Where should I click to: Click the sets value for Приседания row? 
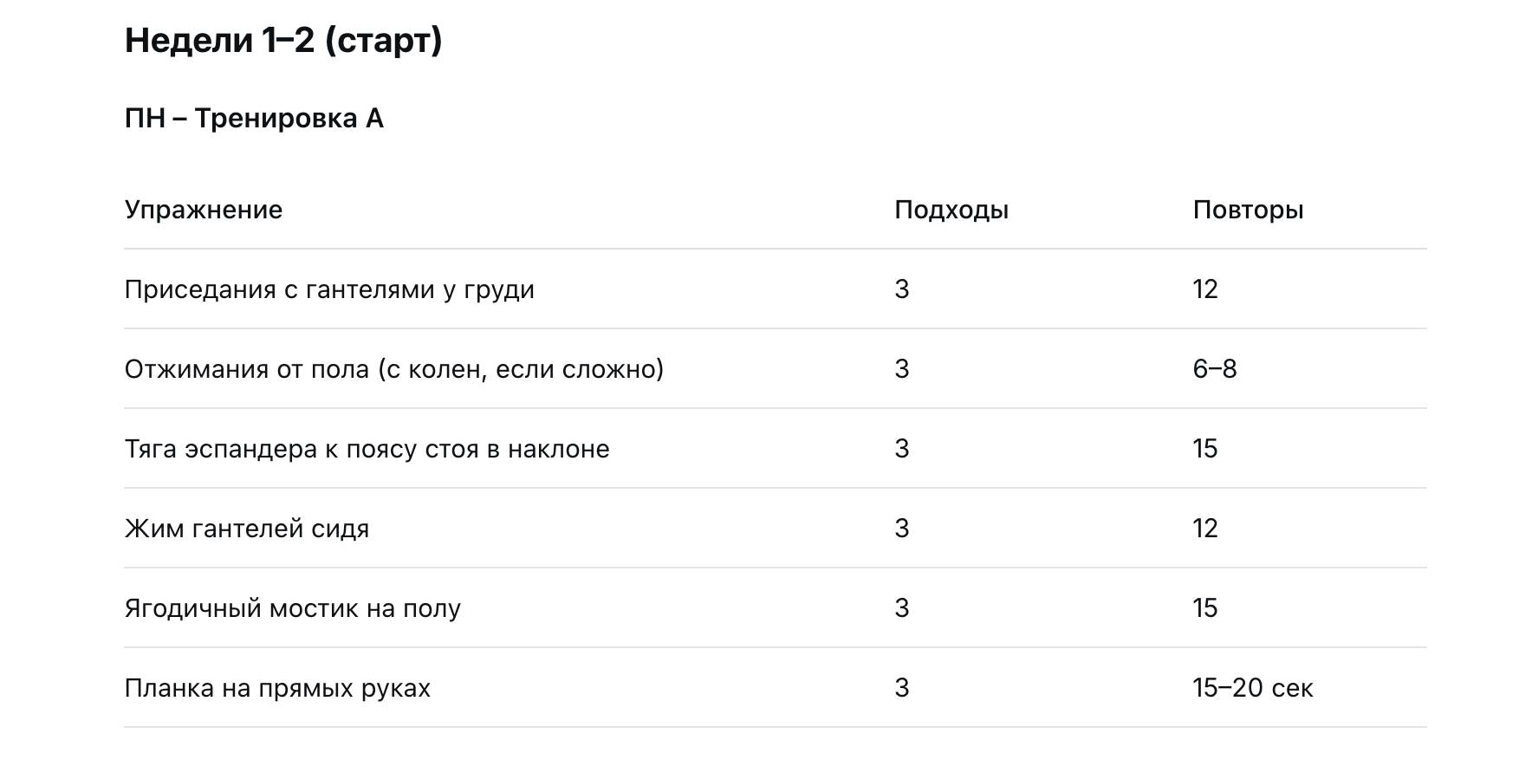coord(902,289)
